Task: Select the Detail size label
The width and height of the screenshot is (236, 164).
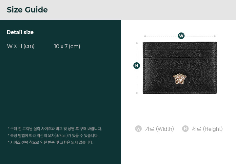Action: [20, 32]
